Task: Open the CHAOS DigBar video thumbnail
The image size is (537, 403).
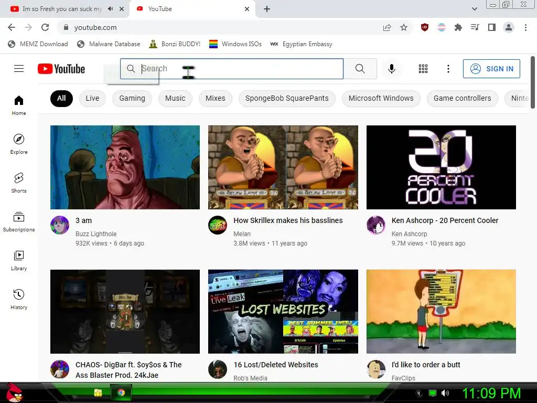Action: [x=125, y=312]
